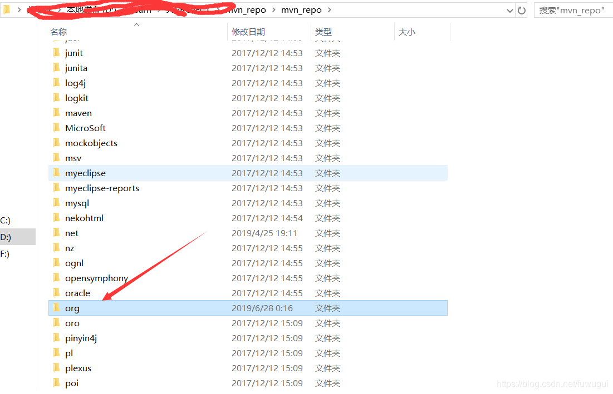613x394 pixels.
Task: Select the oracle folder name
Action: coord(77,293)
